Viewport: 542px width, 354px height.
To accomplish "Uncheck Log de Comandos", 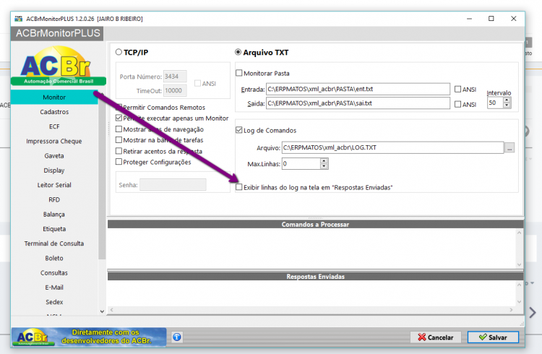I will [x=239, y=130].
